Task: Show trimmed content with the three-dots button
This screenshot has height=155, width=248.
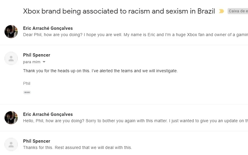Action: pos(27,92)
